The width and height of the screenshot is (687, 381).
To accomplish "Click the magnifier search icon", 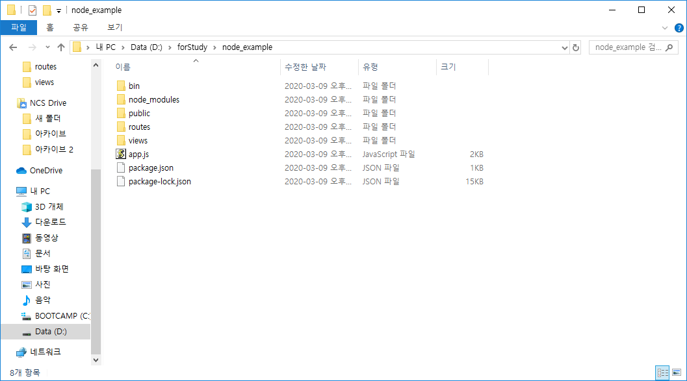I will tap(669, 47).
